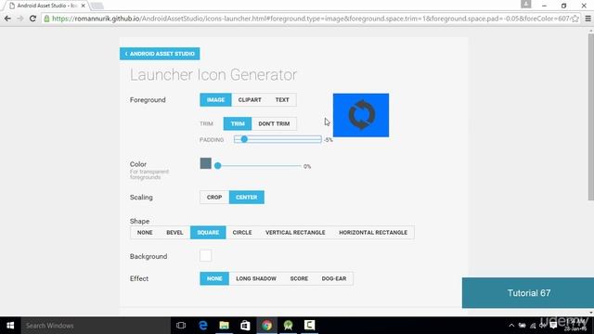Open the Windows Start menu

tap(10, 326)
